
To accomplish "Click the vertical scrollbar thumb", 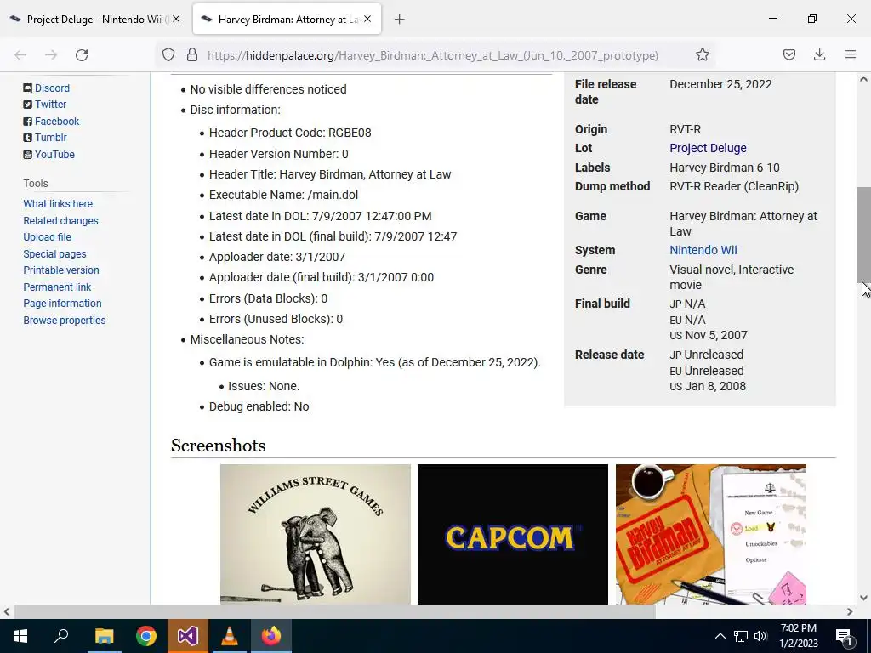I will coord(863,235).
